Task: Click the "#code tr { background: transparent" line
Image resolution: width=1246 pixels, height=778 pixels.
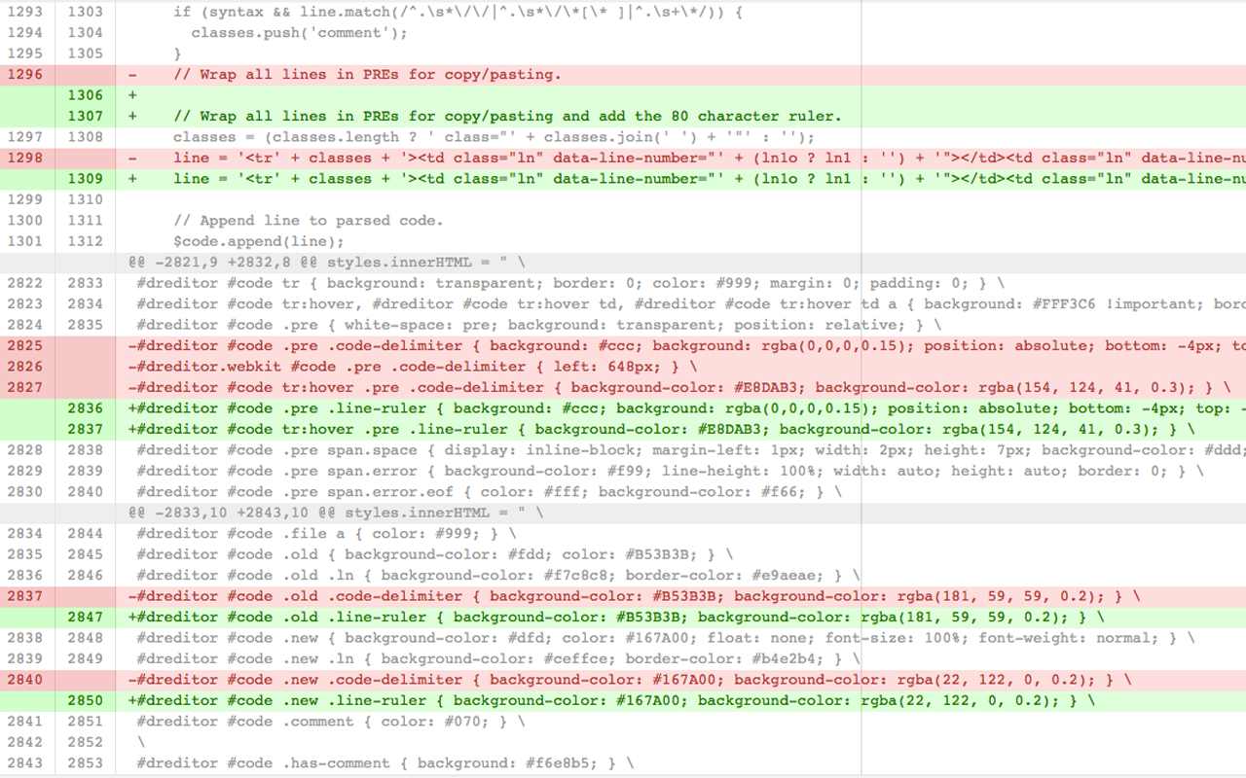Action: coord(570,283)
